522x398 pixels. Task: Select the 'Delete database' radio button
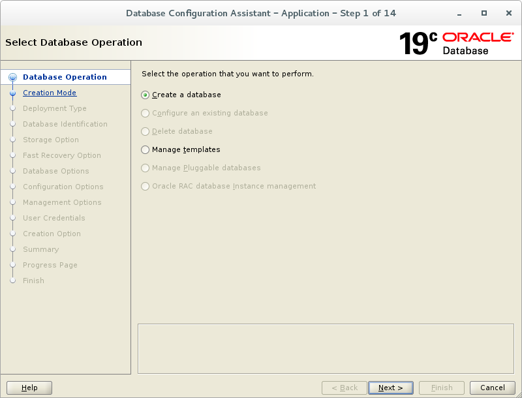click(145, 130)
